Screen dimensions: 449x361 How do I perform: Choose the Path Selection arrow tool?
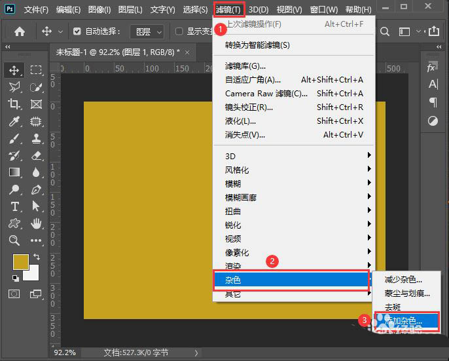point(36,206)
